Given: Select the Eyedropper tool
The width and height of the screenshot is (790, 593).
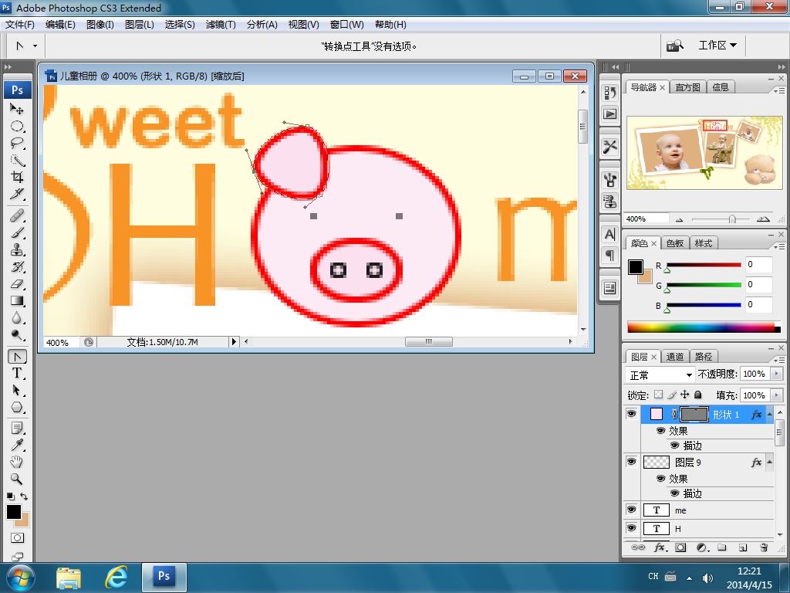Looking at the screenshot, I should (17, 446).
